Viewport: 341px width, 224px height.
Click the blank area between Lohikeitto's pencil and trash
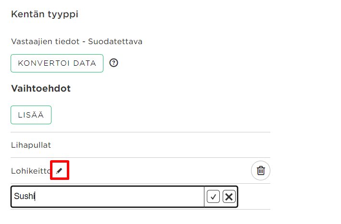click(160, 171)
